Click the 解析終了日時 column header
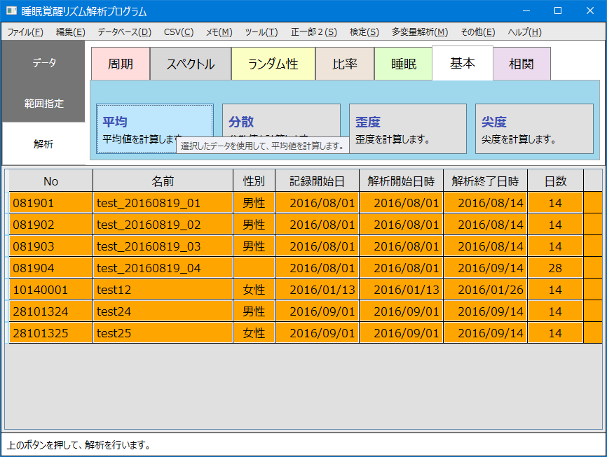This screenshot has width=607, height=457. click(485, 181)
